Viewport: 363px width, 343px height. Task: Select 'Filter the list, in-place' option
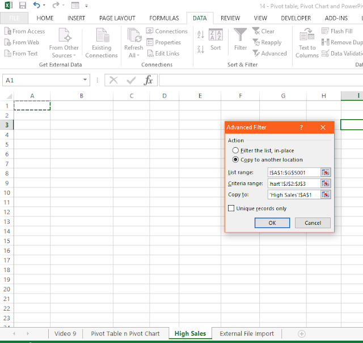tap(263, 150)
